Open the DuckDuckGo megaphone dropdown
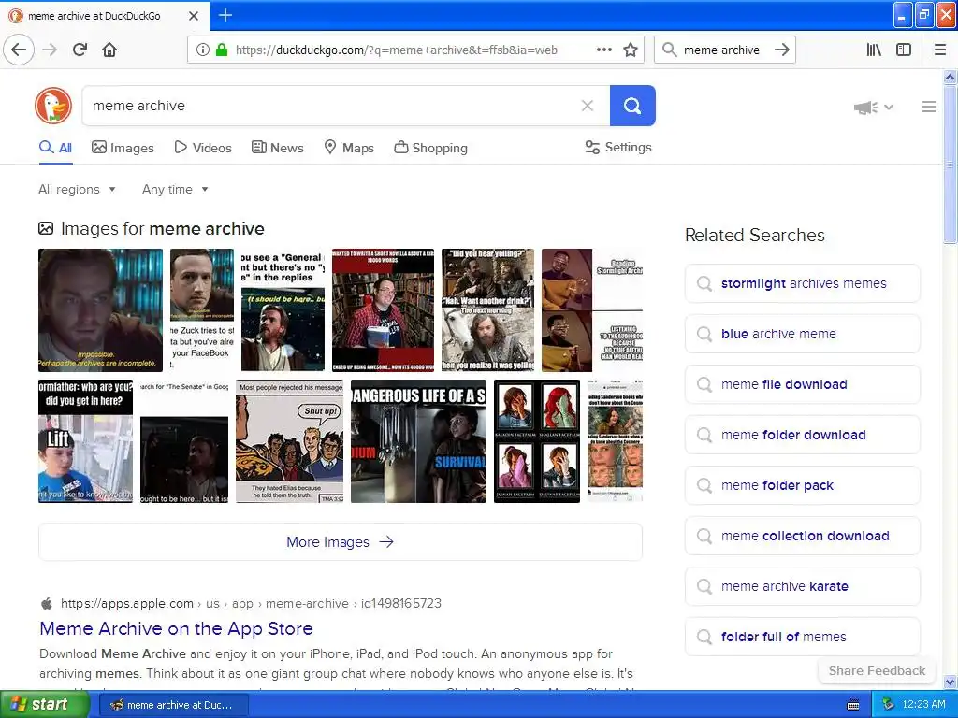Image resolution: width=958 pixels, height=718 pixels. (873, 108)
